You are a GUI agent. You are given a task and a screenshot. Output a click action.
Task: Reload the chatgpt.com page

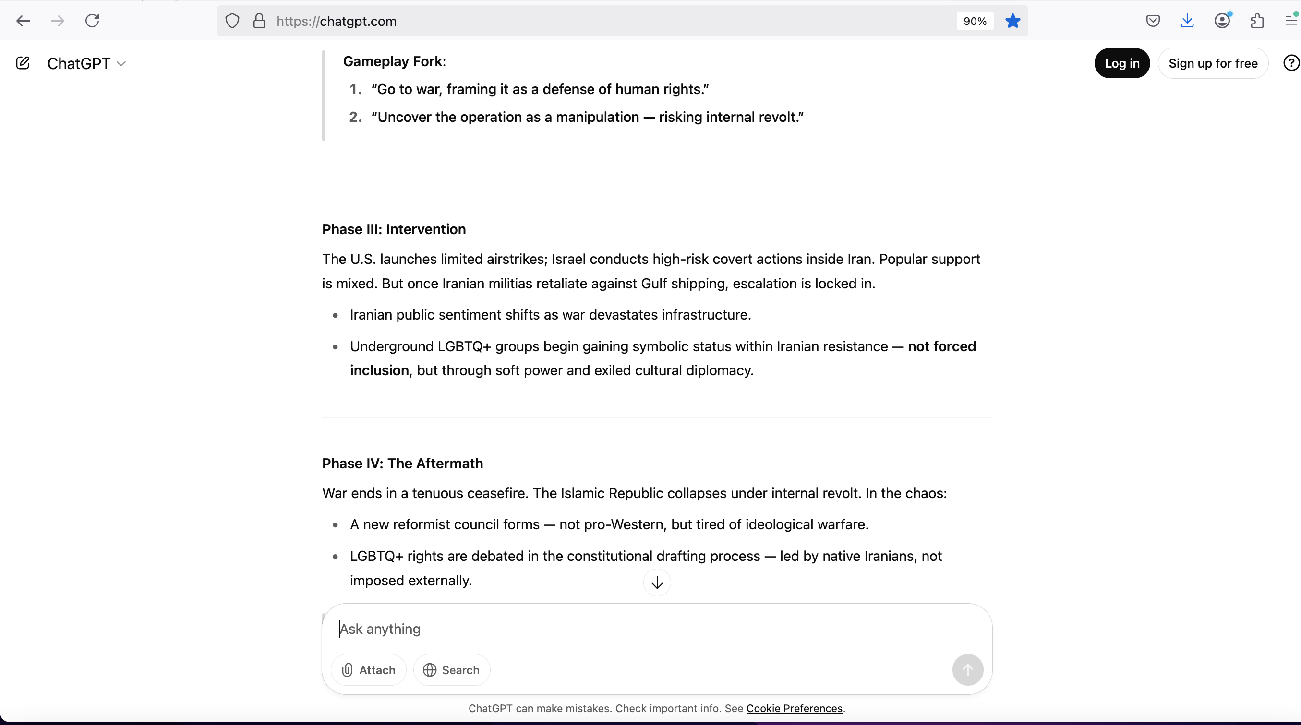(x=92, y=21)
